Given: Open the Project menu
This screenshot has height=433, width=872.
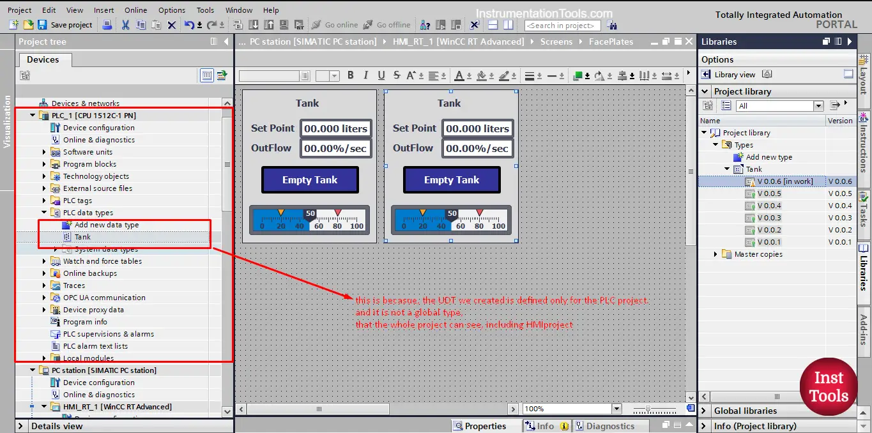Looking at the screenshot, I should tap(19, 10).
